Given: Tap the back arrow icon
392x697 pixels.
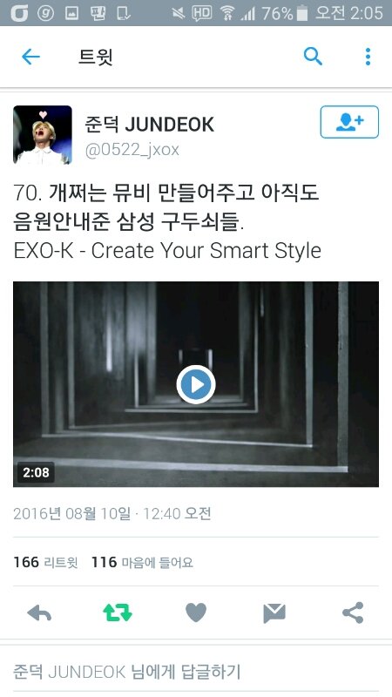Looking at the screenshot, I should (30, 57).
